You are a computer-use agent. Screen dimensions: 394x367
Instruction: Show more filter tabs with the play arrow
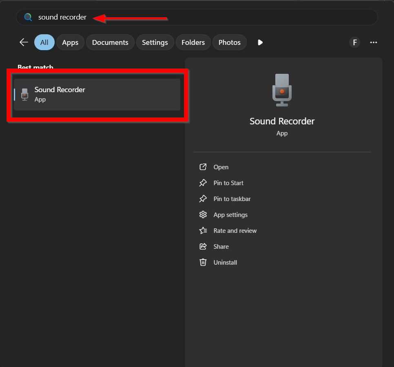click(260, 42)
